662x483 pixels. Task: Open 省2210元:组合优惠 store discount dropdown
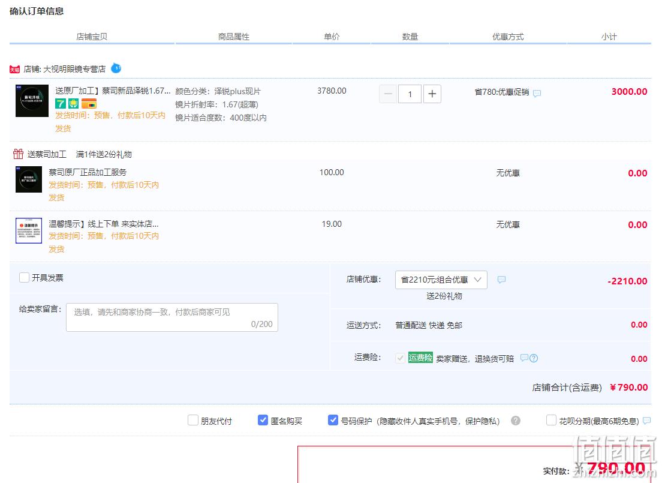tap(441, 280)
